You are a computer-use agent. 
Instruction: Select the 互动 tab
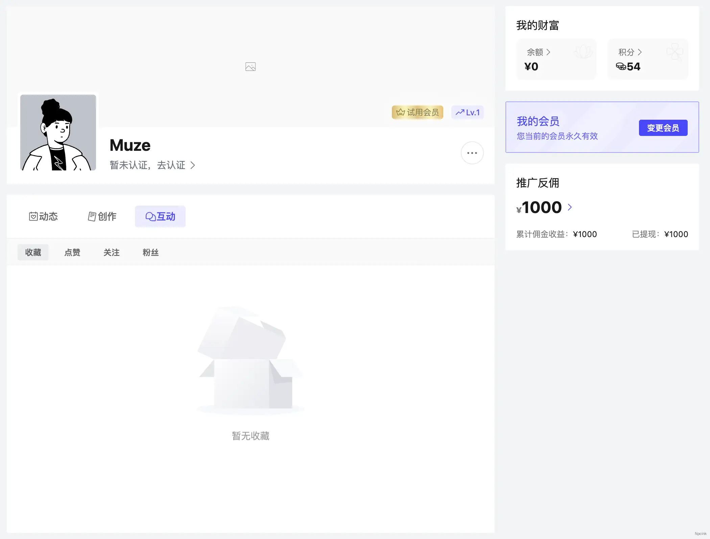[160, 216]
